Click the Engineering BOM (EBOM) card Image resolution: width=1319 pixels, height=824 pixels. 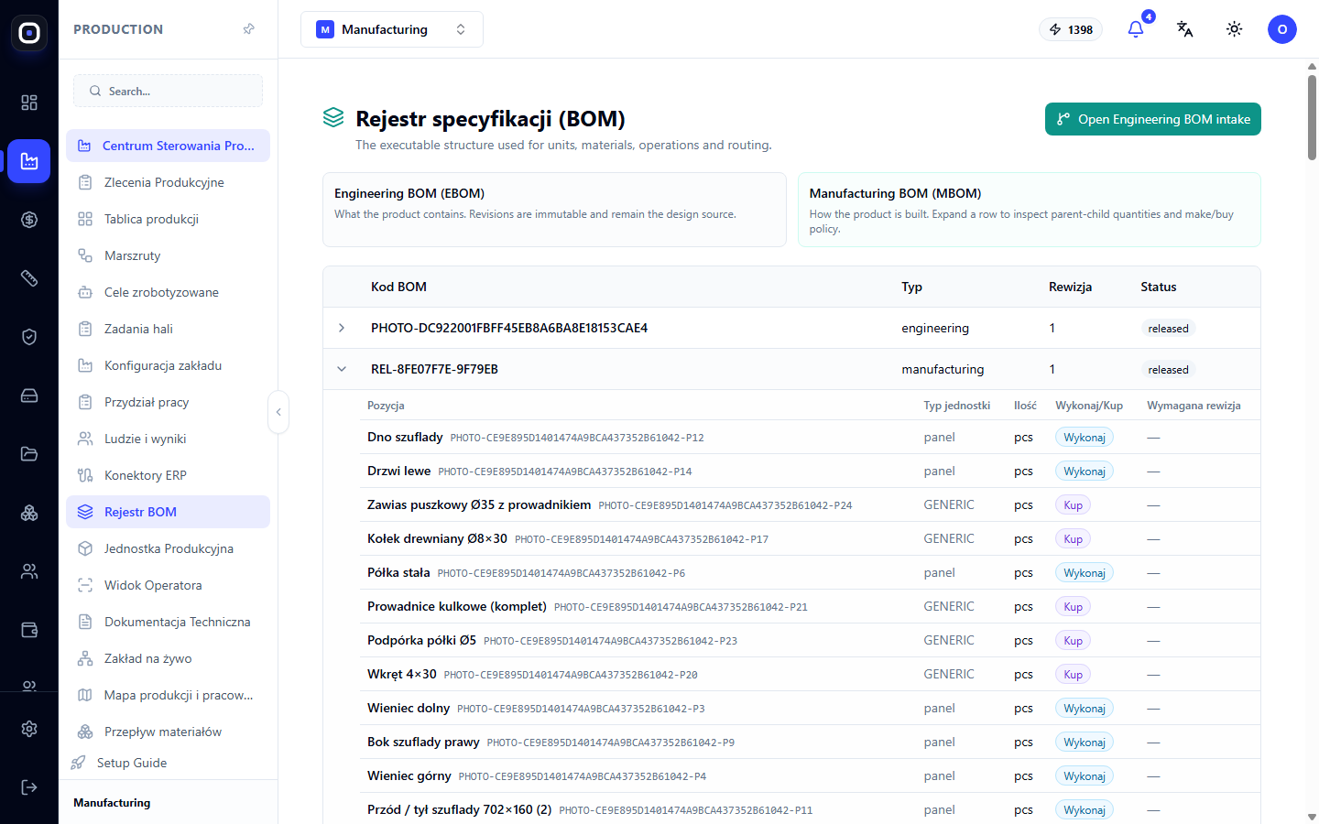coord(554,210)
